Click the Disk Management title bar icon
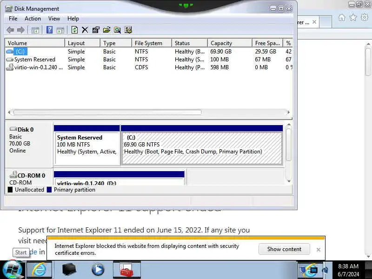The image size is (372, 279). pos(8,9)
